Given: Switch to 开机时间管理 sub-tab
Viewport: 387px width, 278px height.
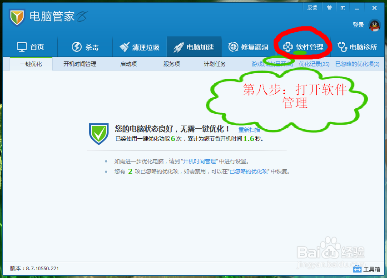Looking at the screenshot, I should (80, 64).
